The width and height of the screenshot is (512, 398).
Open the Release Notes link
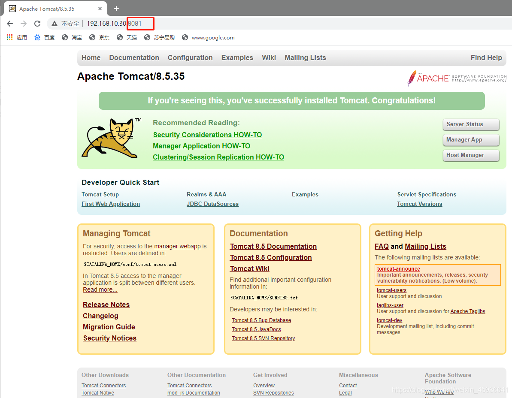coord(106,305)
